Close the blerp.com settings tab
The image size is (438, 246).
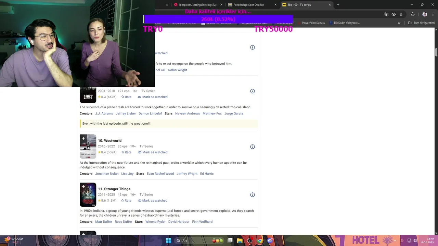coord(221,5)
